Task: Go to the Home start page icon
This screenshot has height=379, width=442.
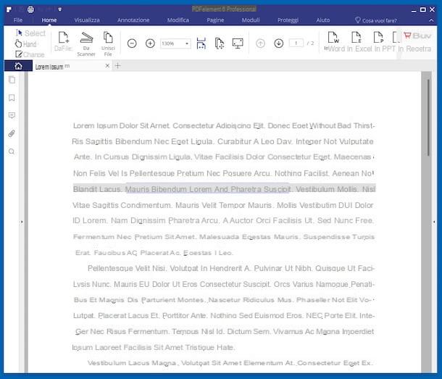Action: [18, 66]
